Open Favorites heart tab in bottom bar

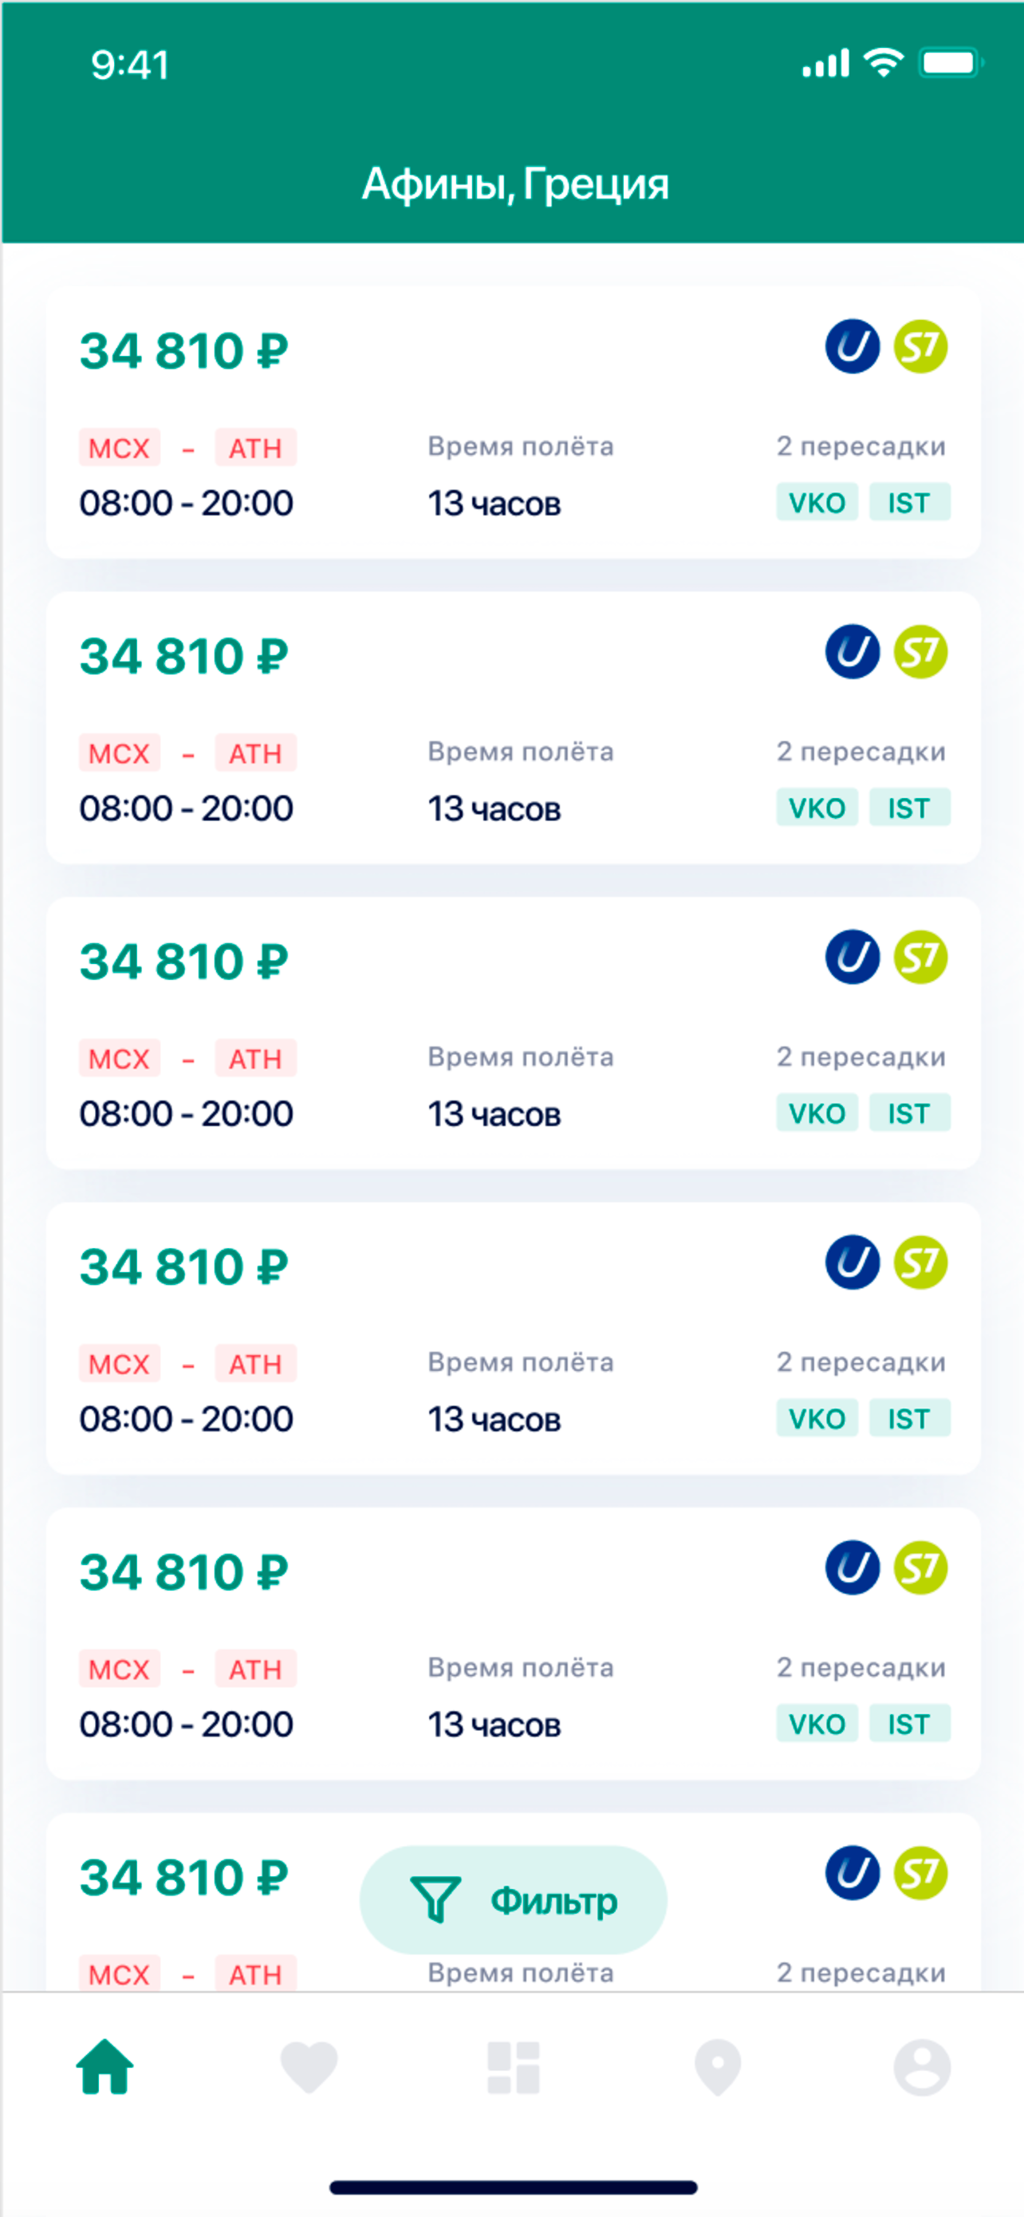309,2066
